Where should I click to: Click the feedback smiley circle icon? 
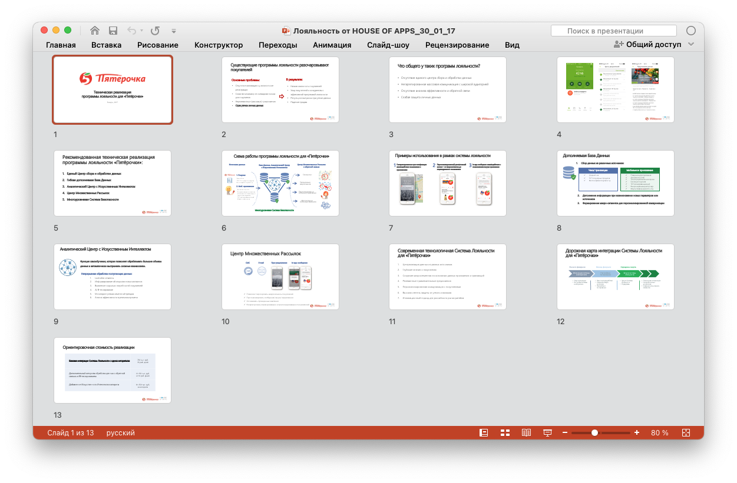pyautogui.click(x=692, y=31)
